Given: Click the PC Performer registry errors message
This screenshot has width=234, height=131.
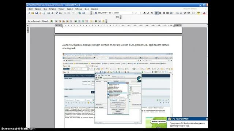Looking at the screenshot, I should (187, 124).
